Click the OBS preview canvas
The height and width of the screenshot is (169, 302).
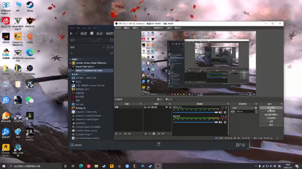click(199, 63)
